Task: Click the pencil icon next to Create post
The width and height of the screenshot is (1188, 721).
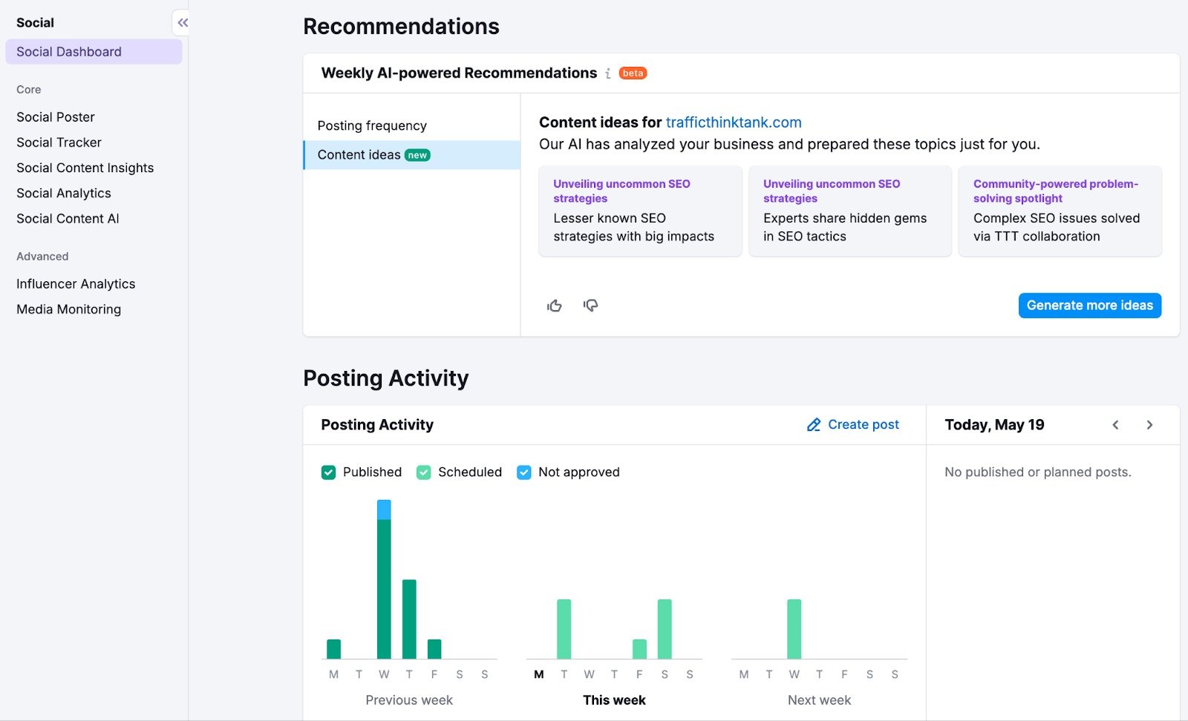Action: coord(814,425)
